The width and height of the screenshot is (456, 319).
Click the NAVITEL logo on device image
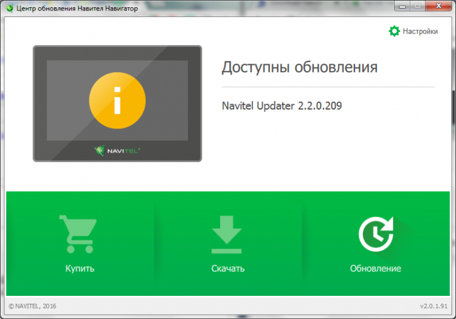(117, 150)
